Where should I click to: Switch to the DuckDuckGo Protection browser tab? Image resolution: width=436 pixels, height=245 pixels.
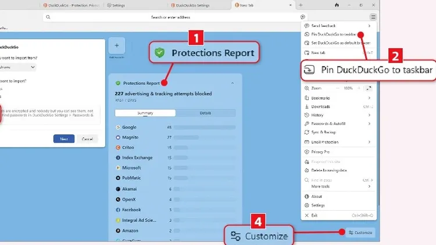pos(71,5)
